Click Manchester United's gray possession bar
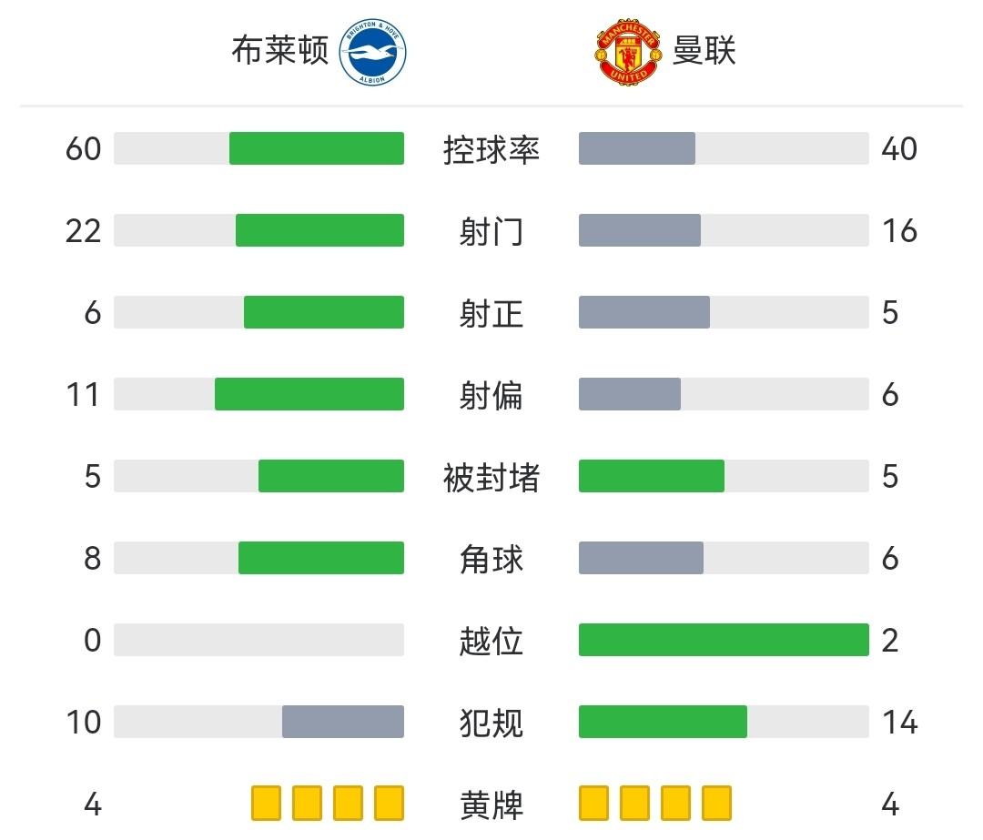The height and width of the screenshot is (840, 983). pyautogui.click(x=636, y=148)
